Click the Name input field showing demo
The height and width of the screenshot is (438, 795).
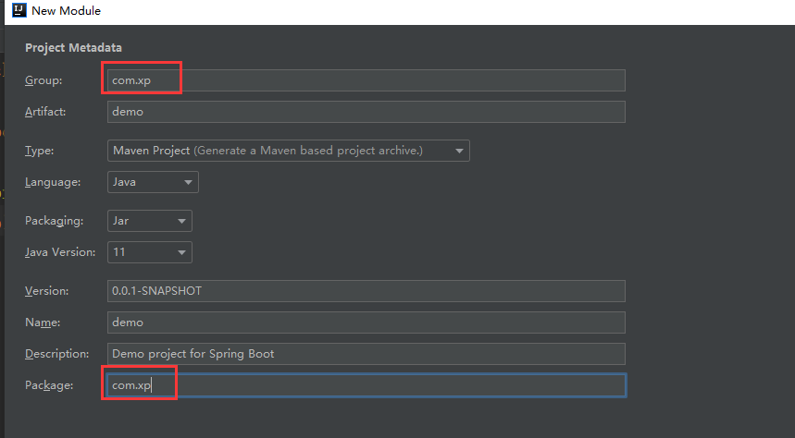(x=366, y=322)
